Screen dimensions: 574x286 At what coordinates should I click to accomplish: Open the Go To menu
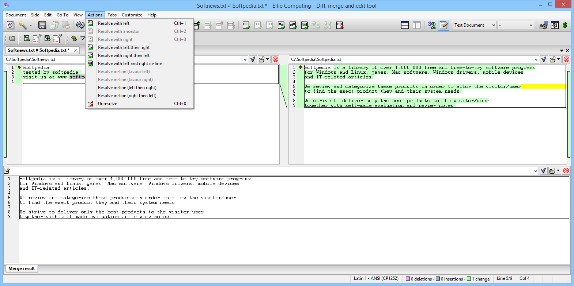tap(63, 15)
